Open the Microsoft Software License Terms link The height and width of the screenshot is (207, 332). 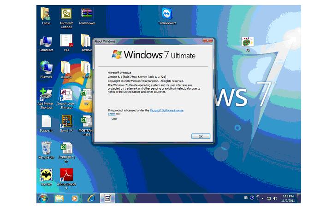coord(166,110)
